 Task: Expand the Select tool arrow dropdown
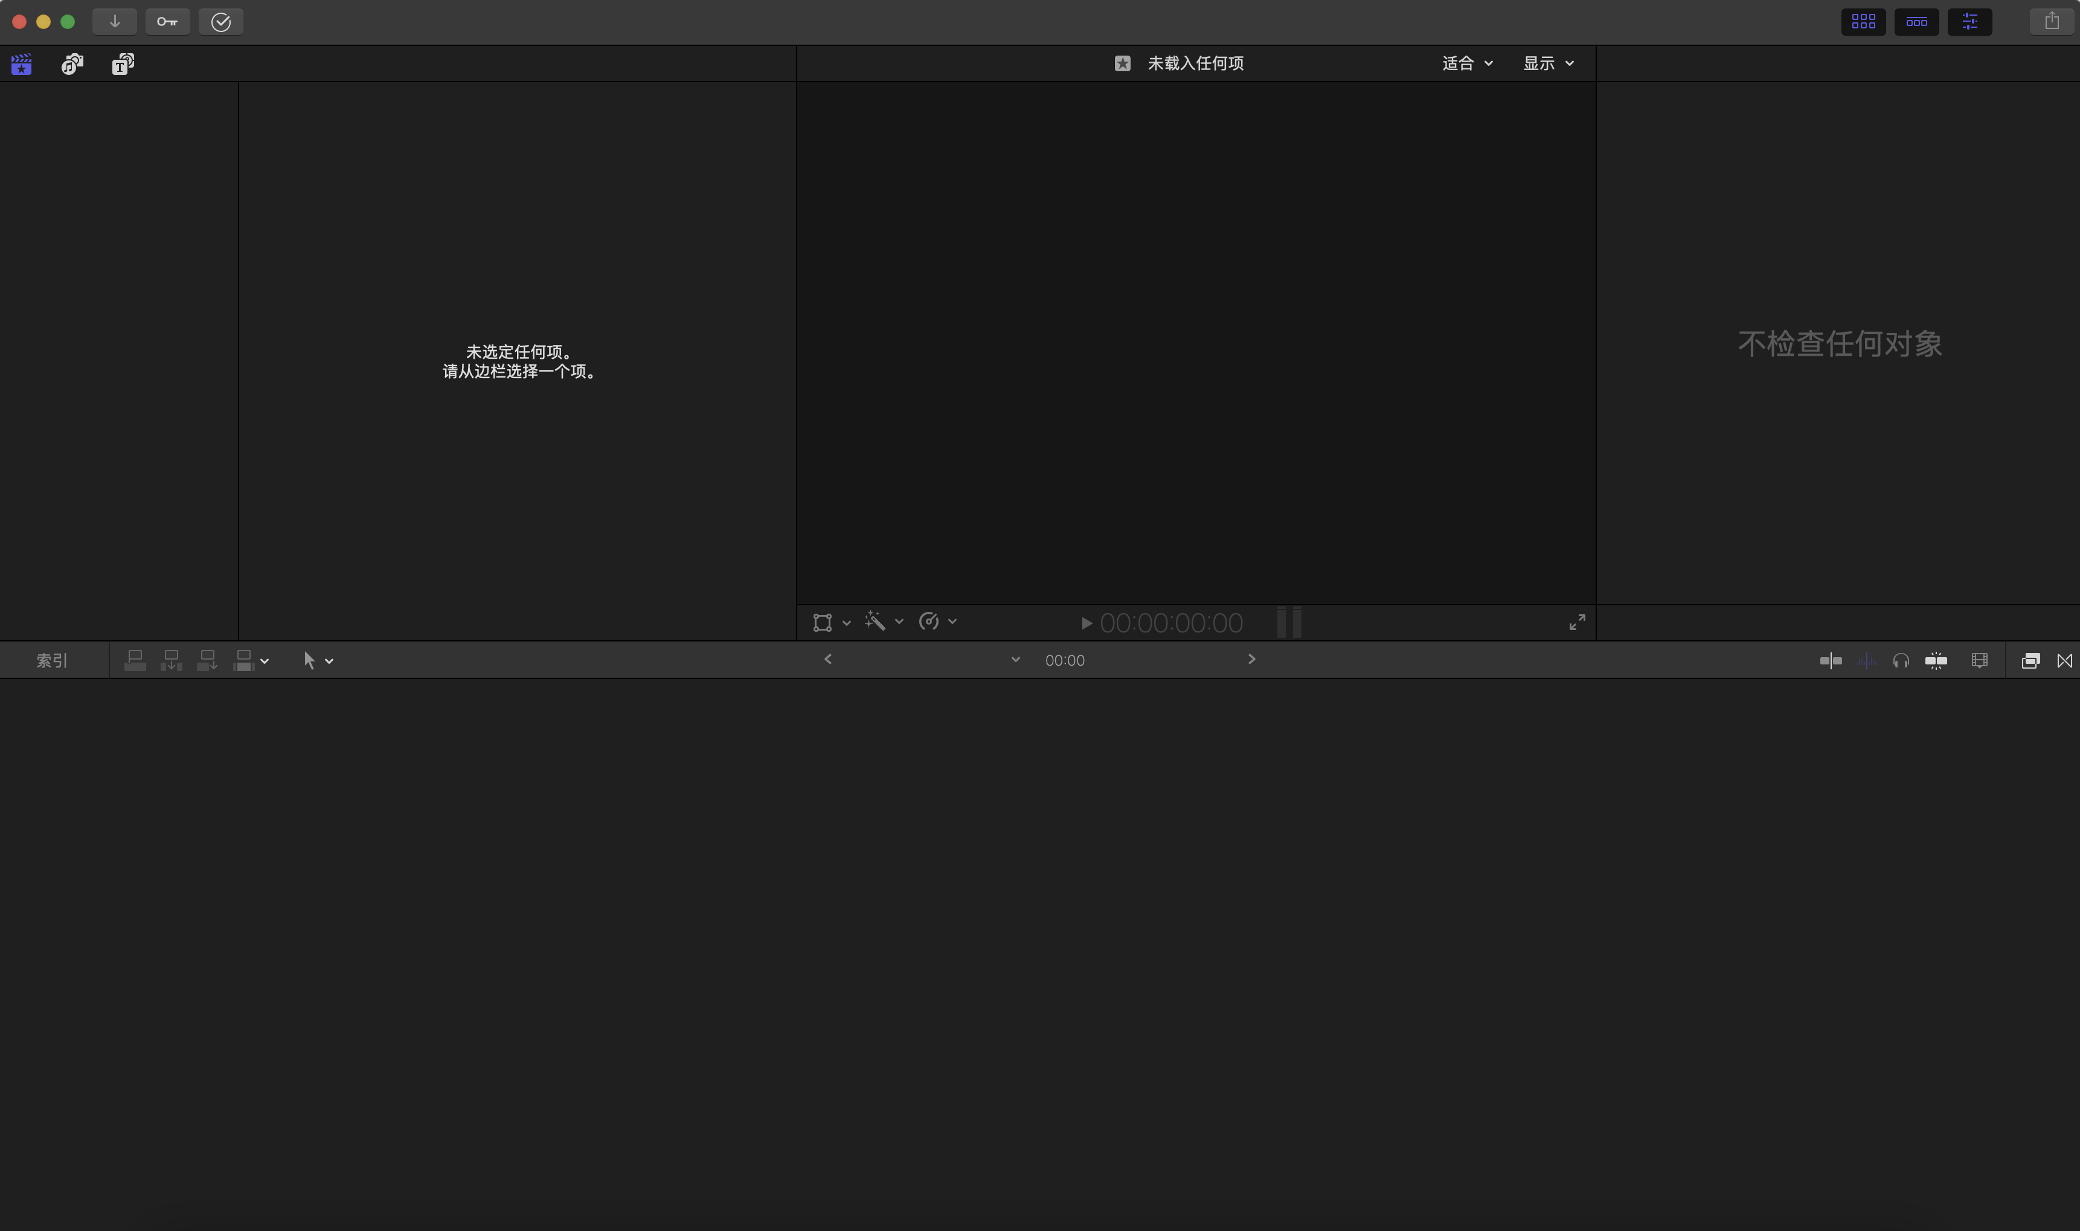click(x=329, y=661)
